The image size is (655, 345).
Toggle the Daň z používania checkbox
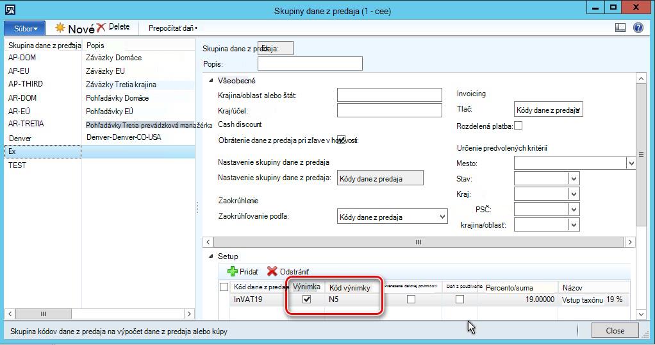(460, 299)
